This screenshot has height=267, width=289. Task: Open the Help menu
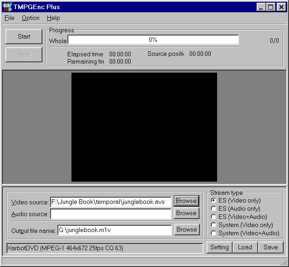coord(53,18)
